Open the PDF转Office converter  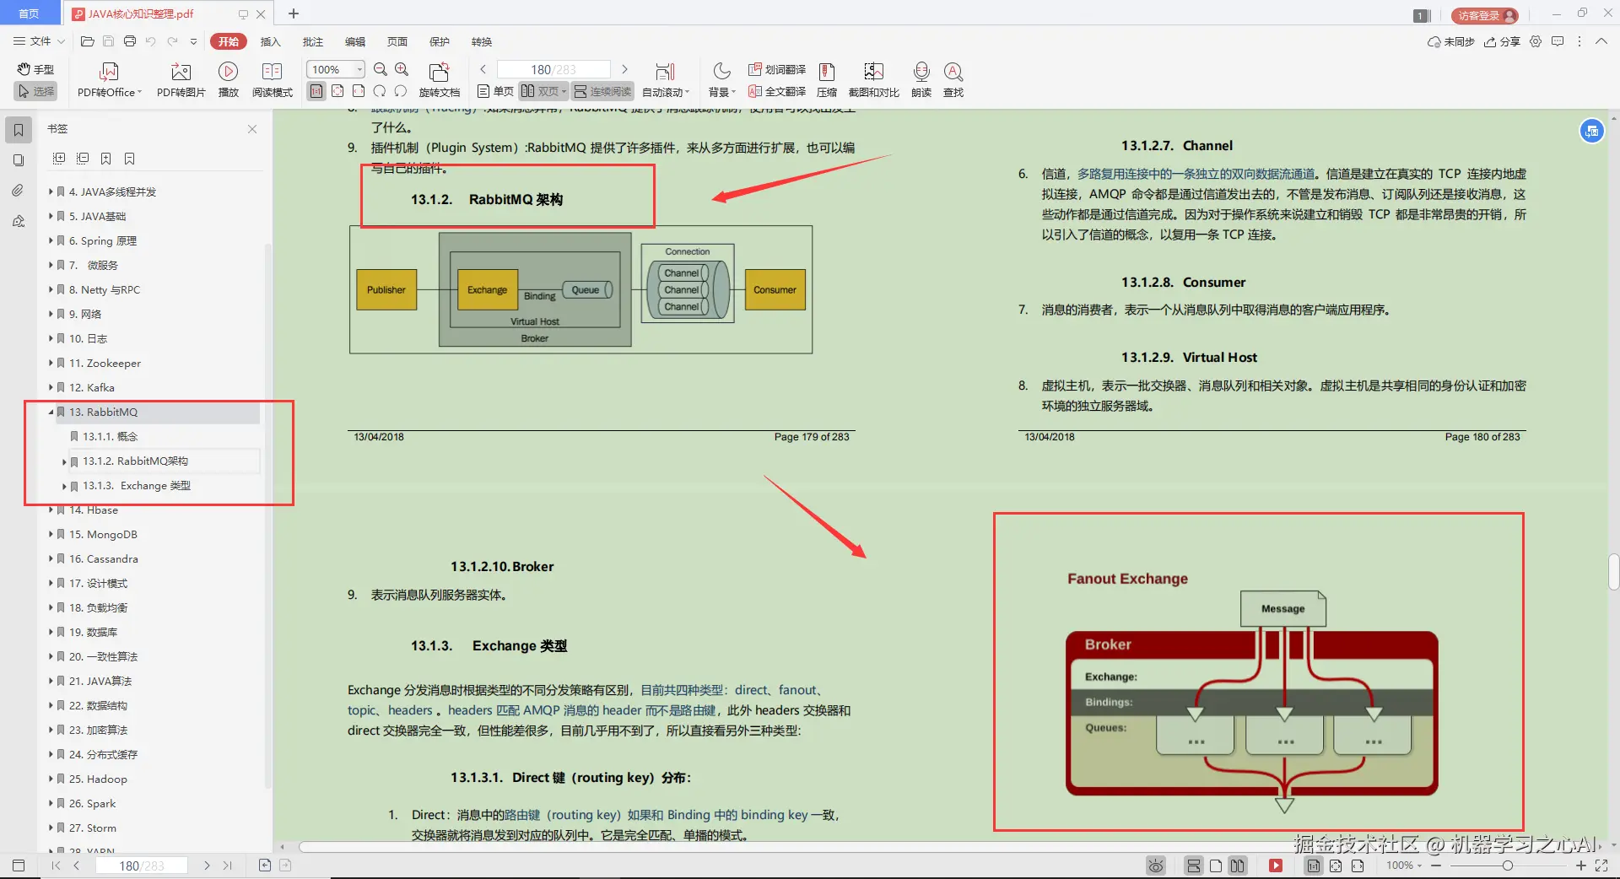coord(110,80)
